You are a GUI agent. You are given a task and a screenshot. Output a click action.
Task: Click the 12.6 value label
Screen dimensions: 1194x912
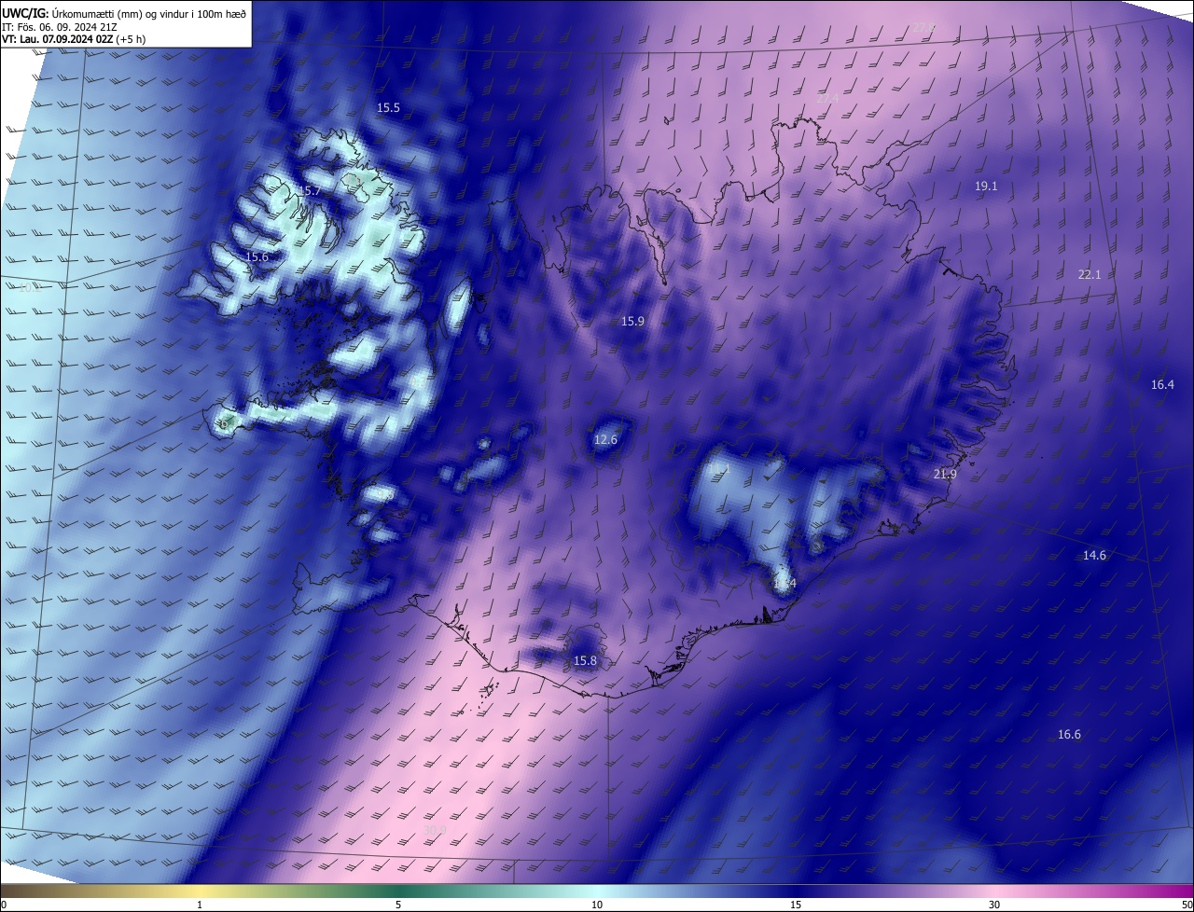pyautogui.click(x=605, y=440)
